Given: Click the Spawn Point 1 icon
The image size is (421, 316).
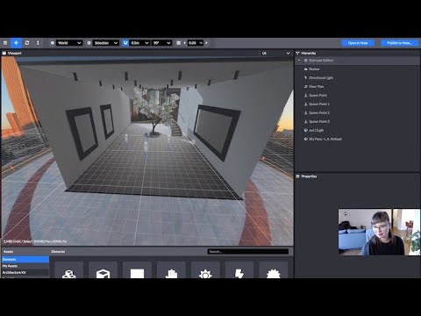Looking at the screenshot, I should (306, 104).
